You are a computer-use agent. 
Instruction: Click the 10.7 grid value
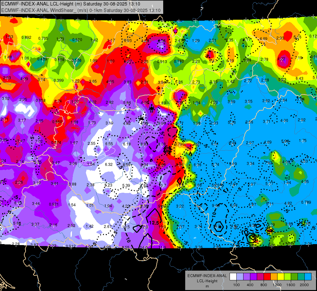point(163,185)
